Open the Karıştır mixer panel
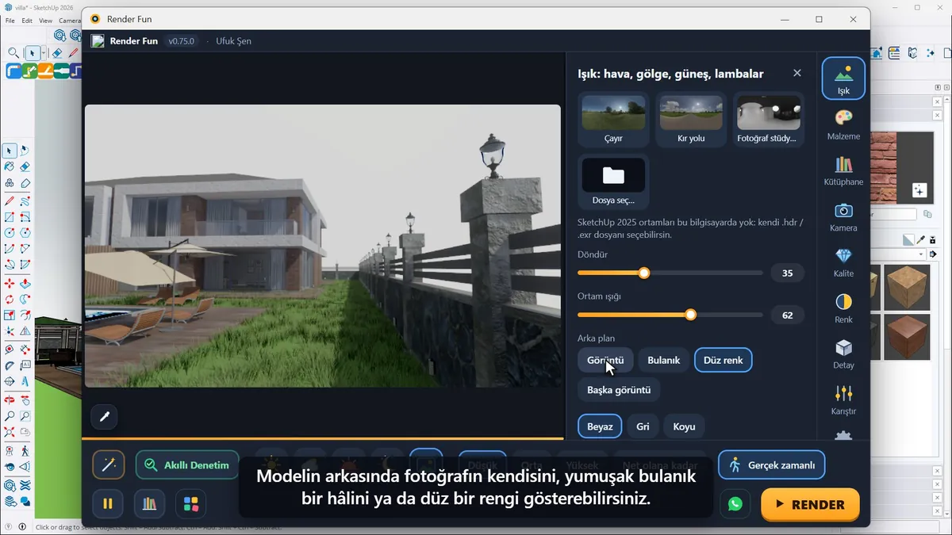This screenshot has height=535, width=952. point(843,400)
